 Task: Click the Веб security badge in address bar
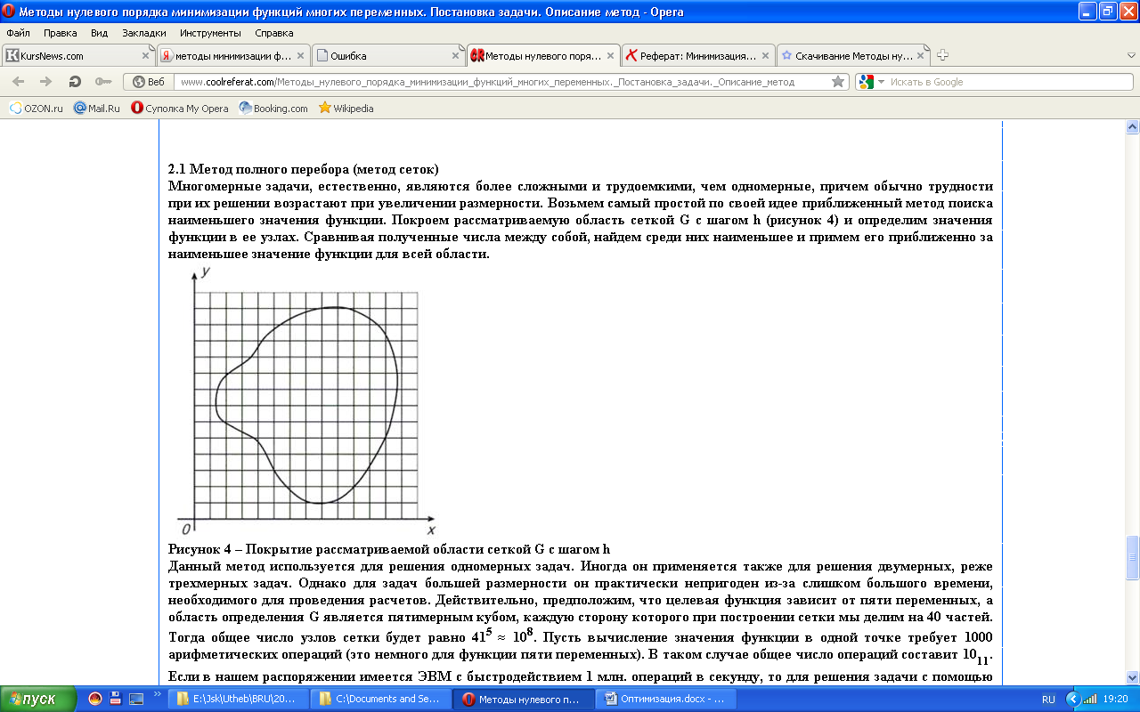click(149, 82)
